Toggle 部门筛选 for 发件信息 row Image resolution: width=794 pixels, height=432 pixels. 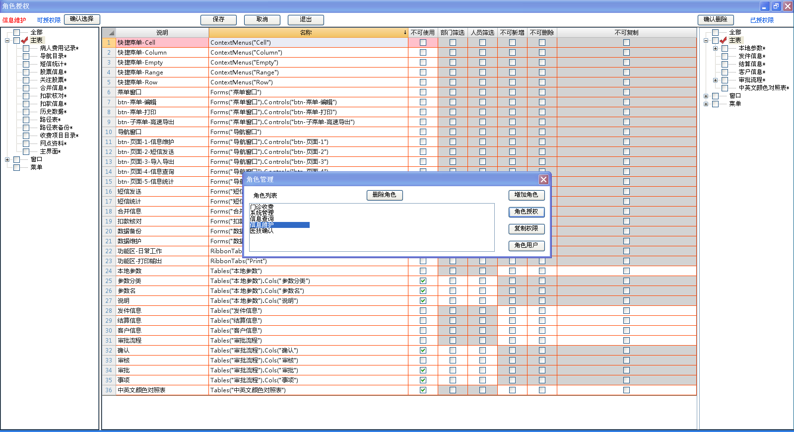453,310
